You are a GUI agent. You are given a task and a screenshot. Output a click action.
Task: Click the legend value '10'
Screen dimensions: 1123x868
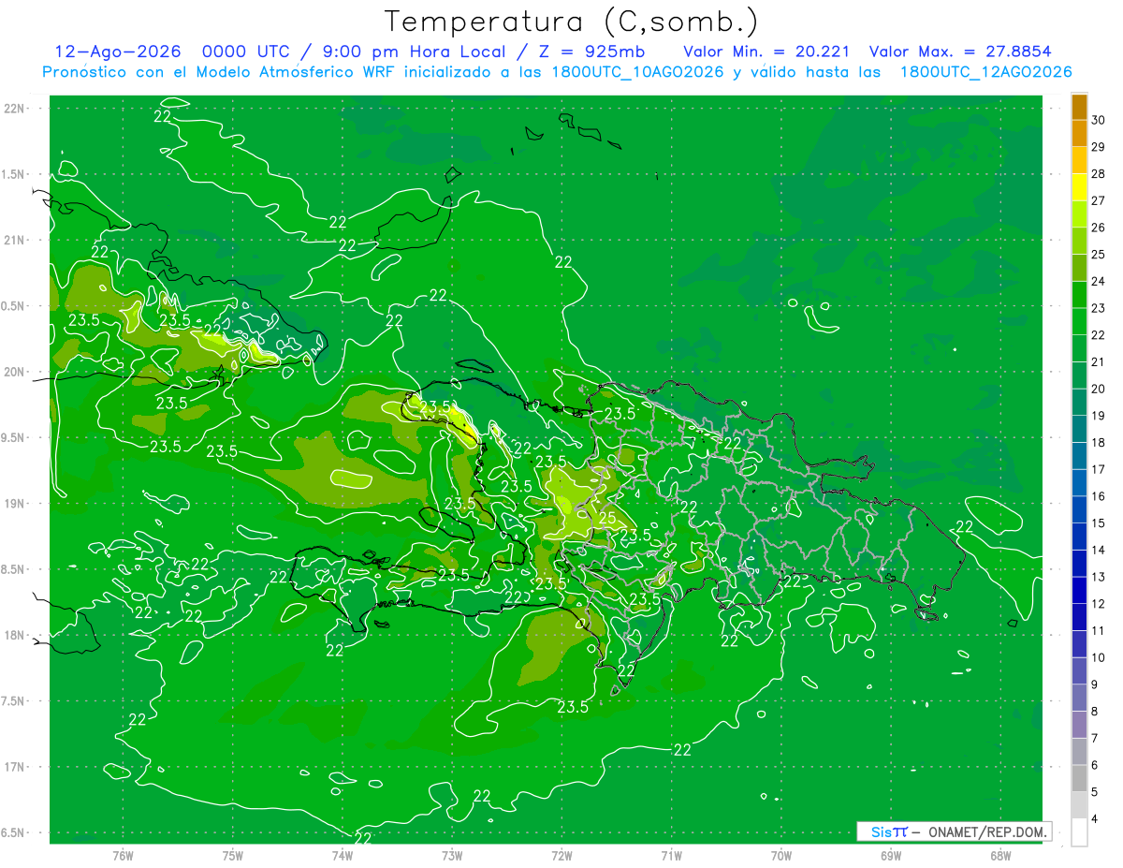[1100, 658]
